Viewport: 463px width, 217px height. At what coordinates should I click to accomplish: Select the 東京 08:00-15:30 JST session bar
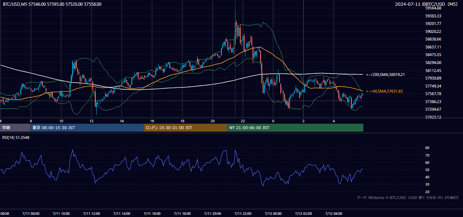tap(87, 128)
